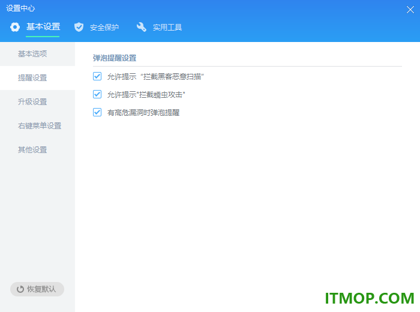This screenshot has width=420, height=312.
Task: Click the shield icon for 安全保护
Action: tap(79, 27)
